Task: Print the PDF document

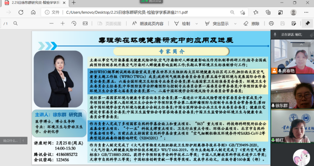Action: point(271,23)
